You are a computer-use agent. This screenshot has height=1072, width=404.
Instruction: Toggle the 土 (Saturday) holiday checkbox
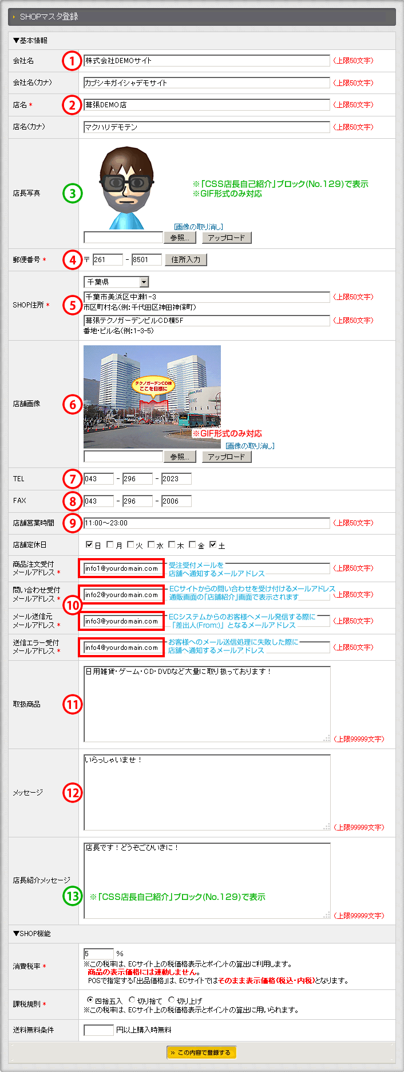[213, 544]
